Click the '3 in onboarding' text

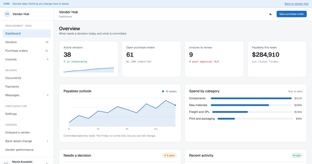click(x=75, y=62)
